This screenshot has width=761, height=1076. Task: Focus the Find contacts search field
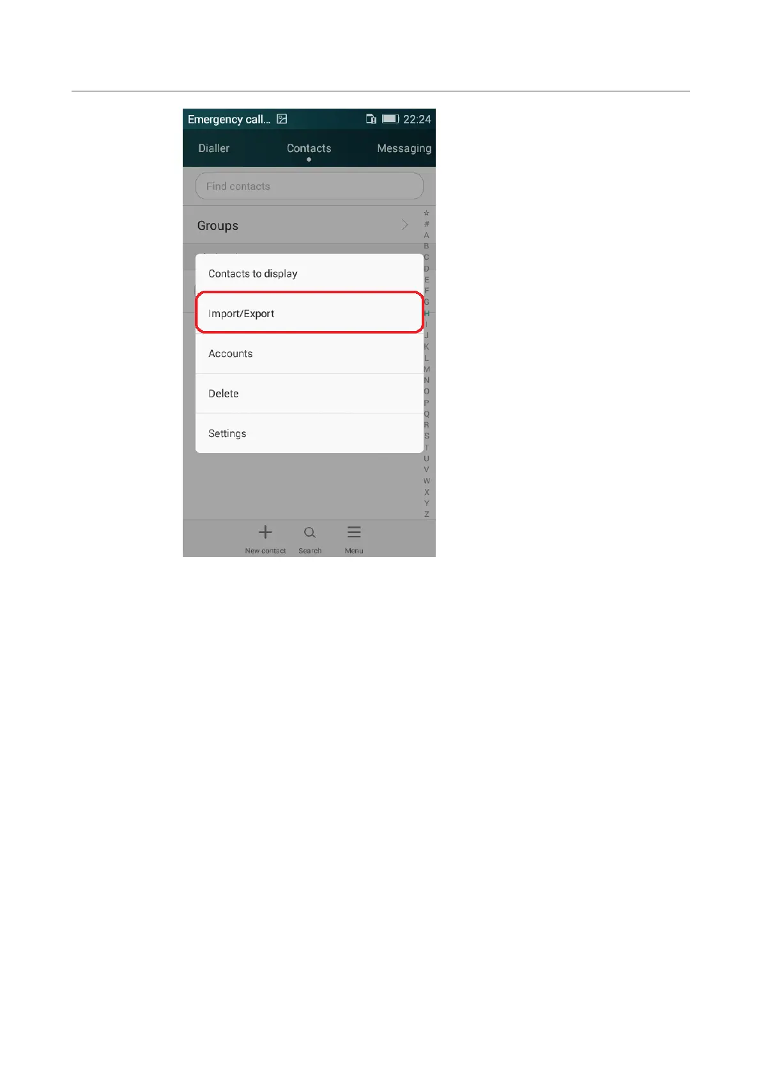[x=309, y=186]
